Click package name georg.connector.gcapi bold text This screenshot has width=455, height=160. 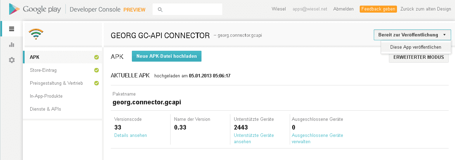click(x=147, y=103)
